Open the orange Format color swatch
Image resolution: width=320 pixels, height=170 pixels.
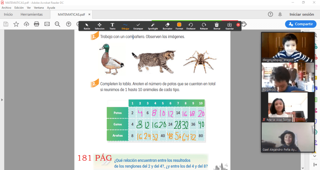pyautogui.click(x=179, y=26)
